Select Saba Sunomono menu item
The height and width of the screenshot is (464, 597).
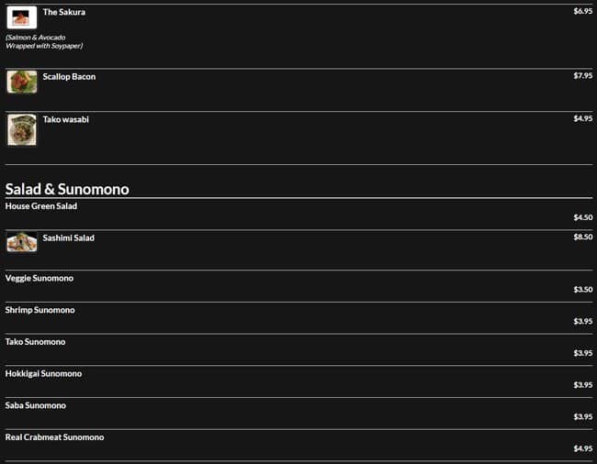pos(37,405)
